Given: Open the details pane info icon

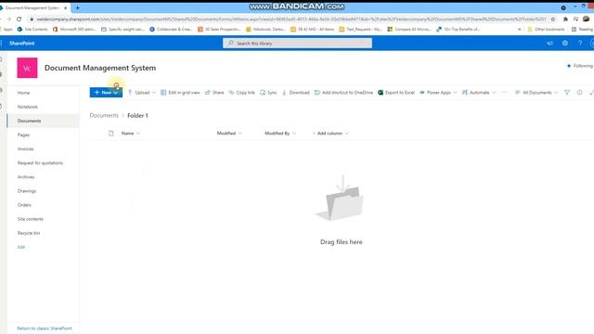Looking at the screenshot, I should 579,93.
